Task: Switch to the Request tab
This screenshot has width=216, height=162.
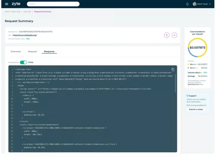Action: [32, 51]
